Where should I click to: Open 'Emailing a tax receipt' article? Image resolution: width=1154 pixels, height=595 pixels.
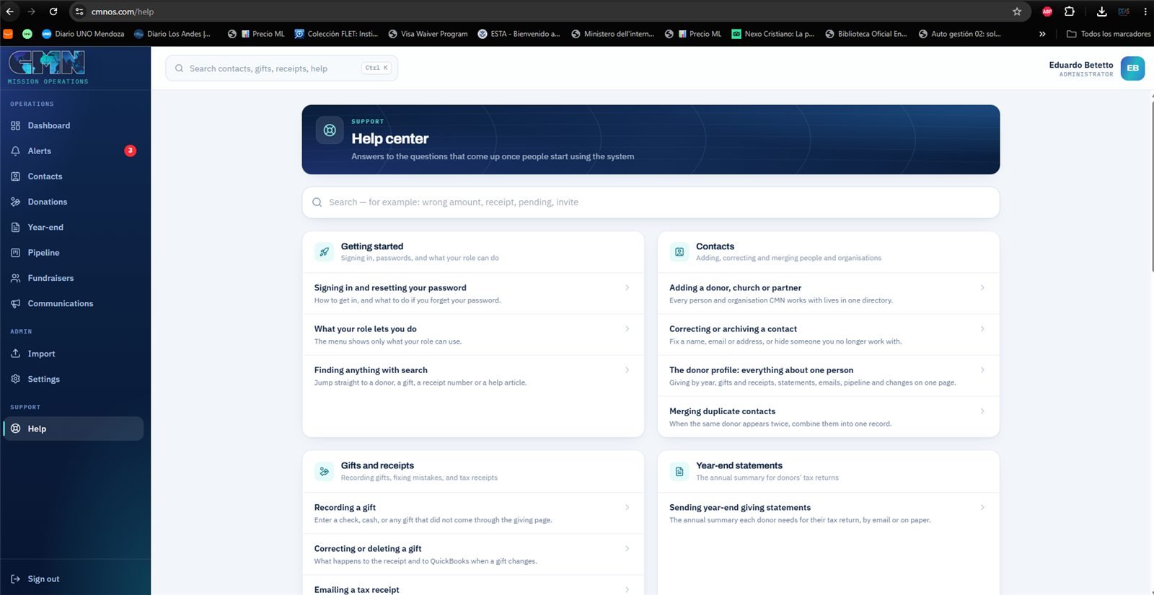(x=473, y=586)
